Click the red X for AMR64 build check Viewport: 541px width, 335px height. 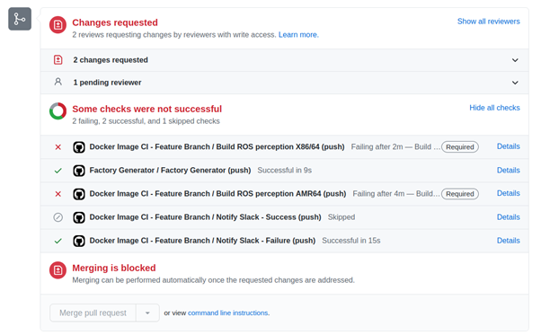(58, 194)
